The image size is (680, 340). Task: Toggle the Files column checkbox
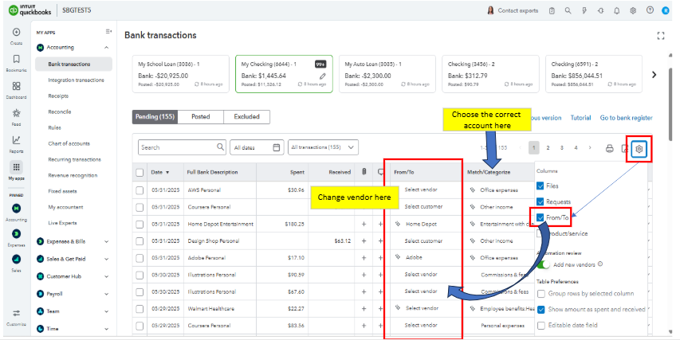tap(540, 186)
